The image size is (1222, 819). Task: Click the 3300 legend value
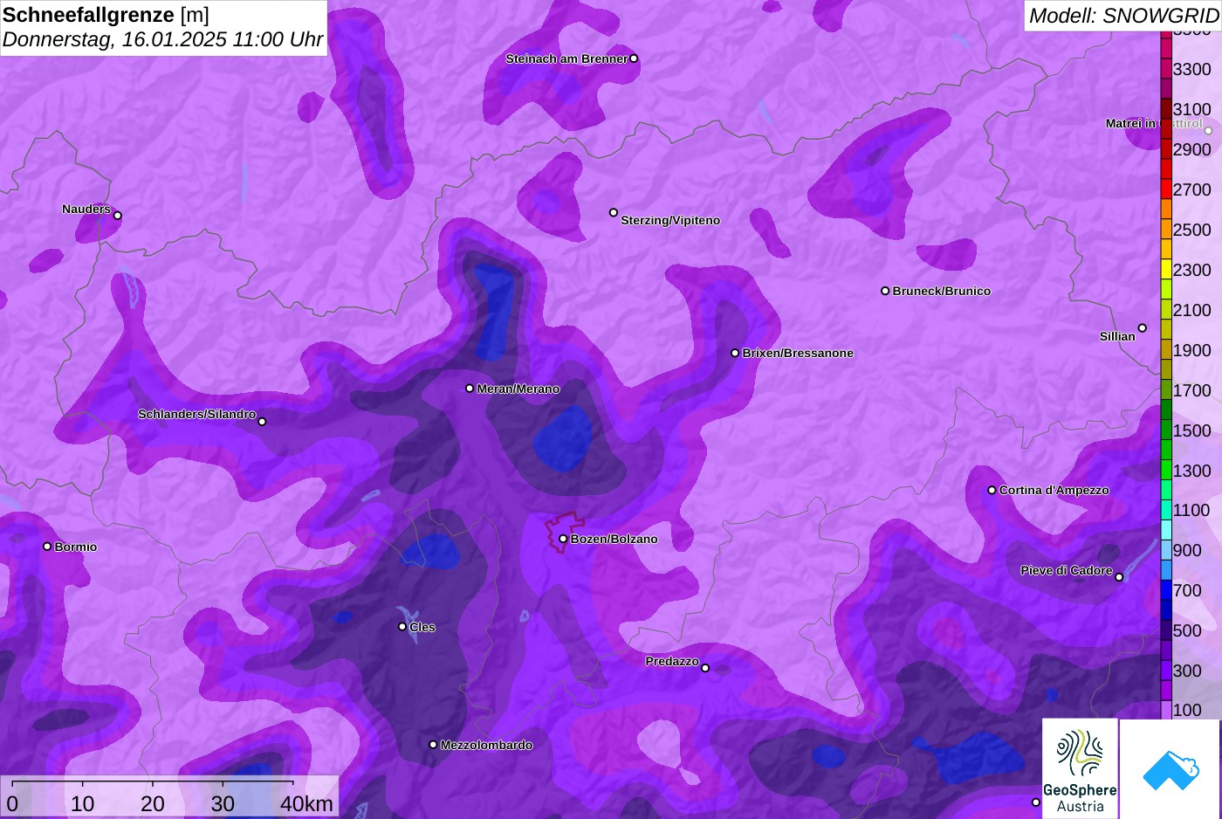pos(1191,69)
